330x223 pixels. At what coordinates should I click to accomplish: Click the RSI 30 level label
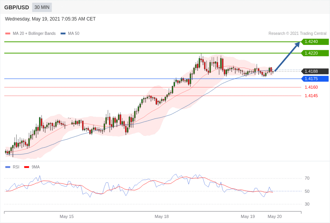(x=307, y=204)
